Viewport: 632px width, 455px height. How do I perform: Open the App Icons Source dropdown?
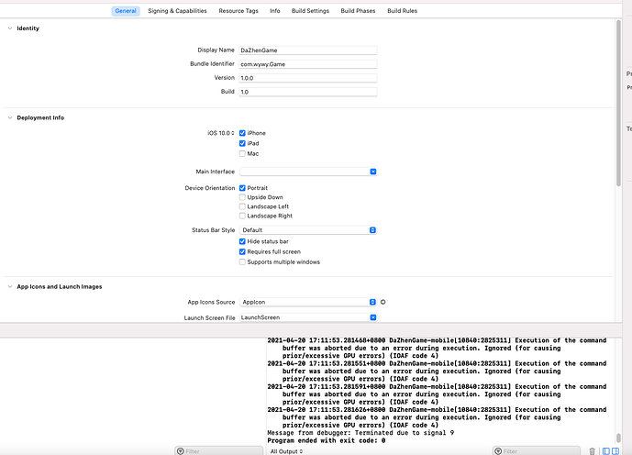(308, 302)
